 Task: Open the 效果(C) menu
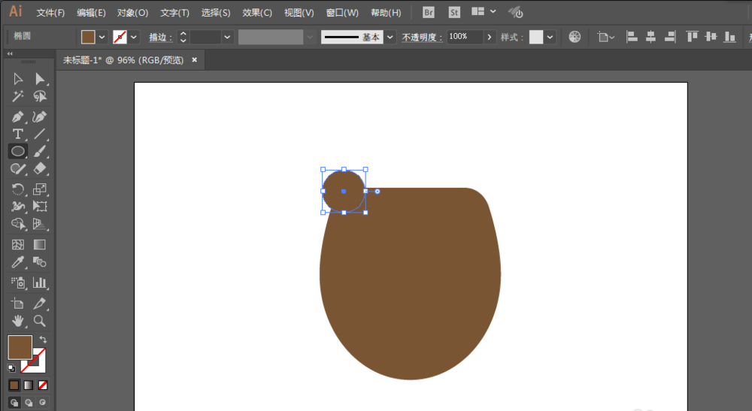(257, 13)
